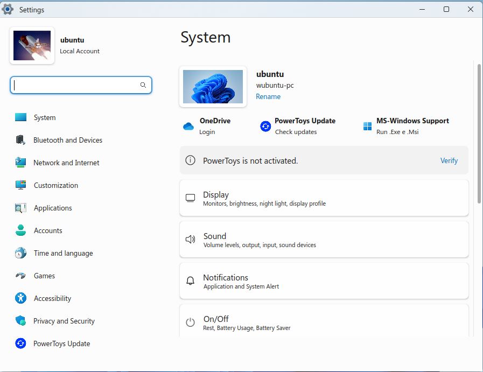
Task: Click the Privacy and Security shield icon
Action: coord(20,321)
